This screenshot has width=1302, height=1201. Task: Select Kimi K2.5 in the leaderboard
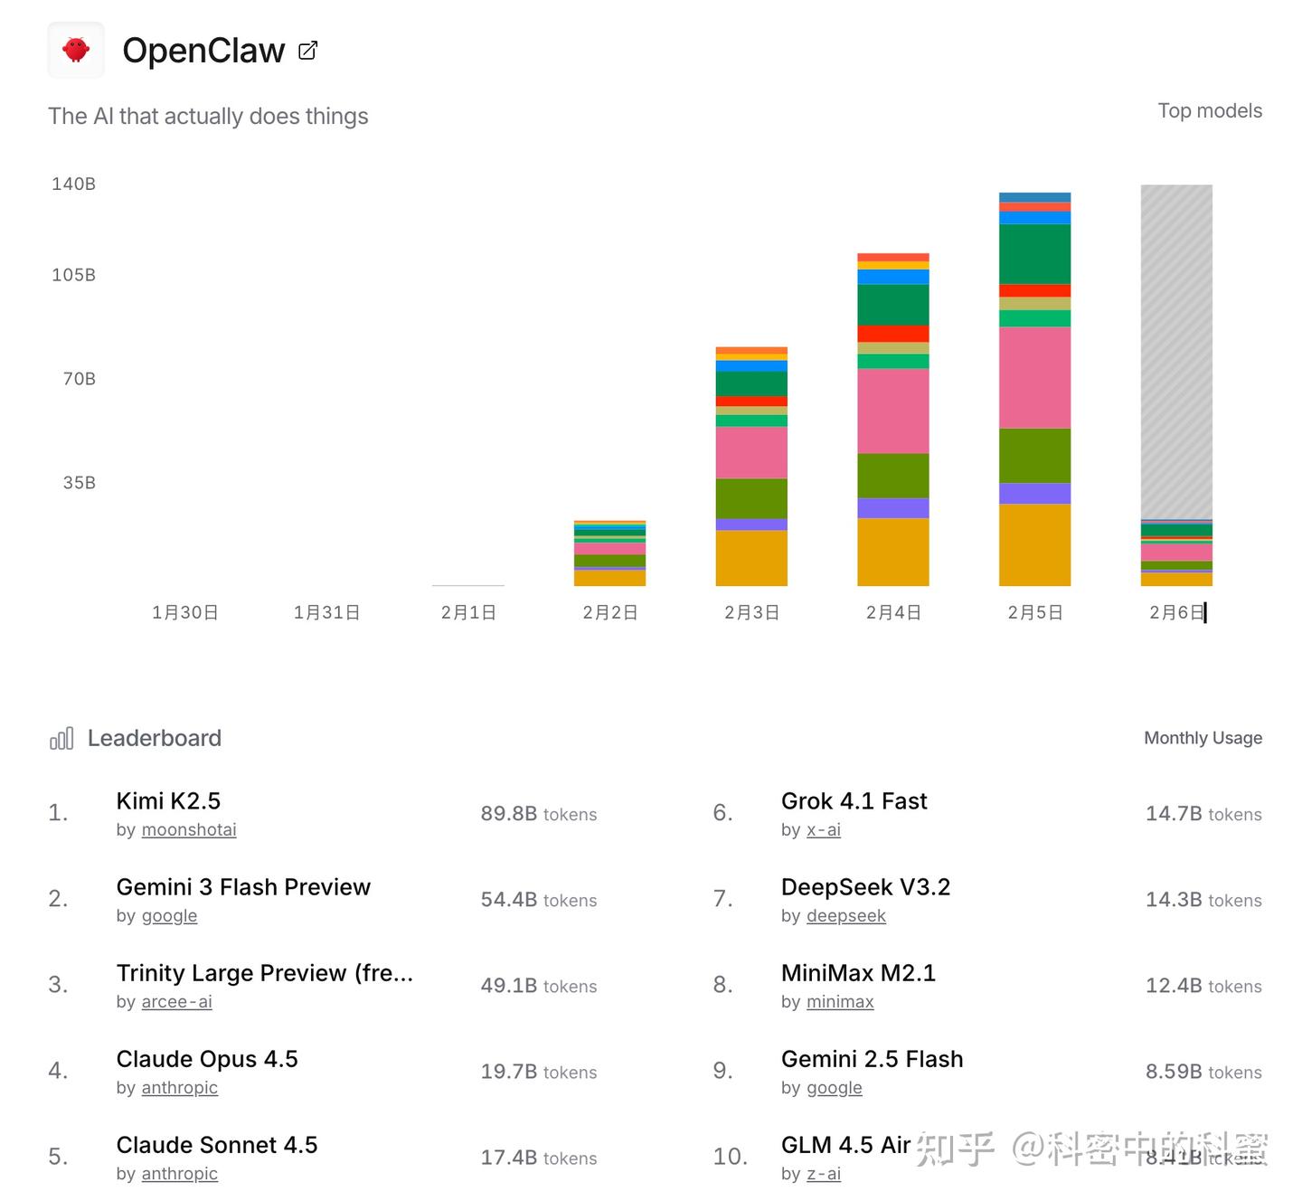point(169,800)
